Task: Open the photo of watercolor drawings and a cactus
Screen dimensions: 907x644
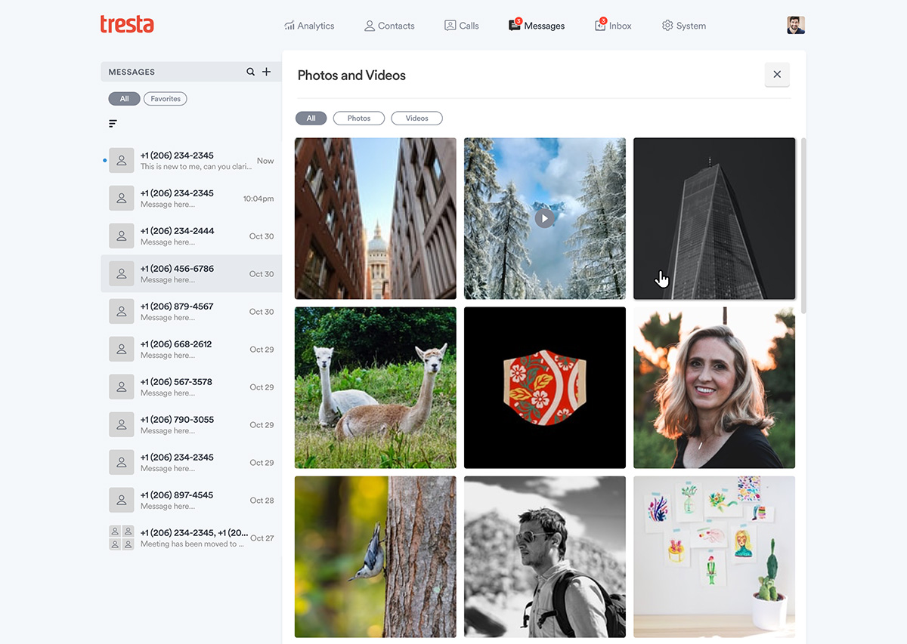Action: pos(714,556)
